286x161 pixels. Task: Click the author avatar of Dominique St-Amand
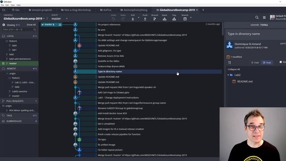tap(229, 46)
